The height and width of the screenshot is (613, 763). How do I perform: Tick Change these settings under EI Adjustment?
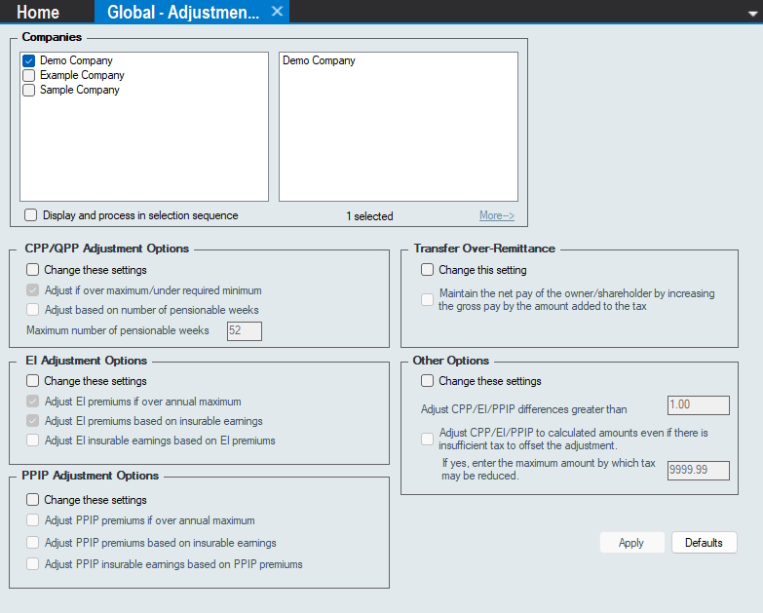[33, 381]
